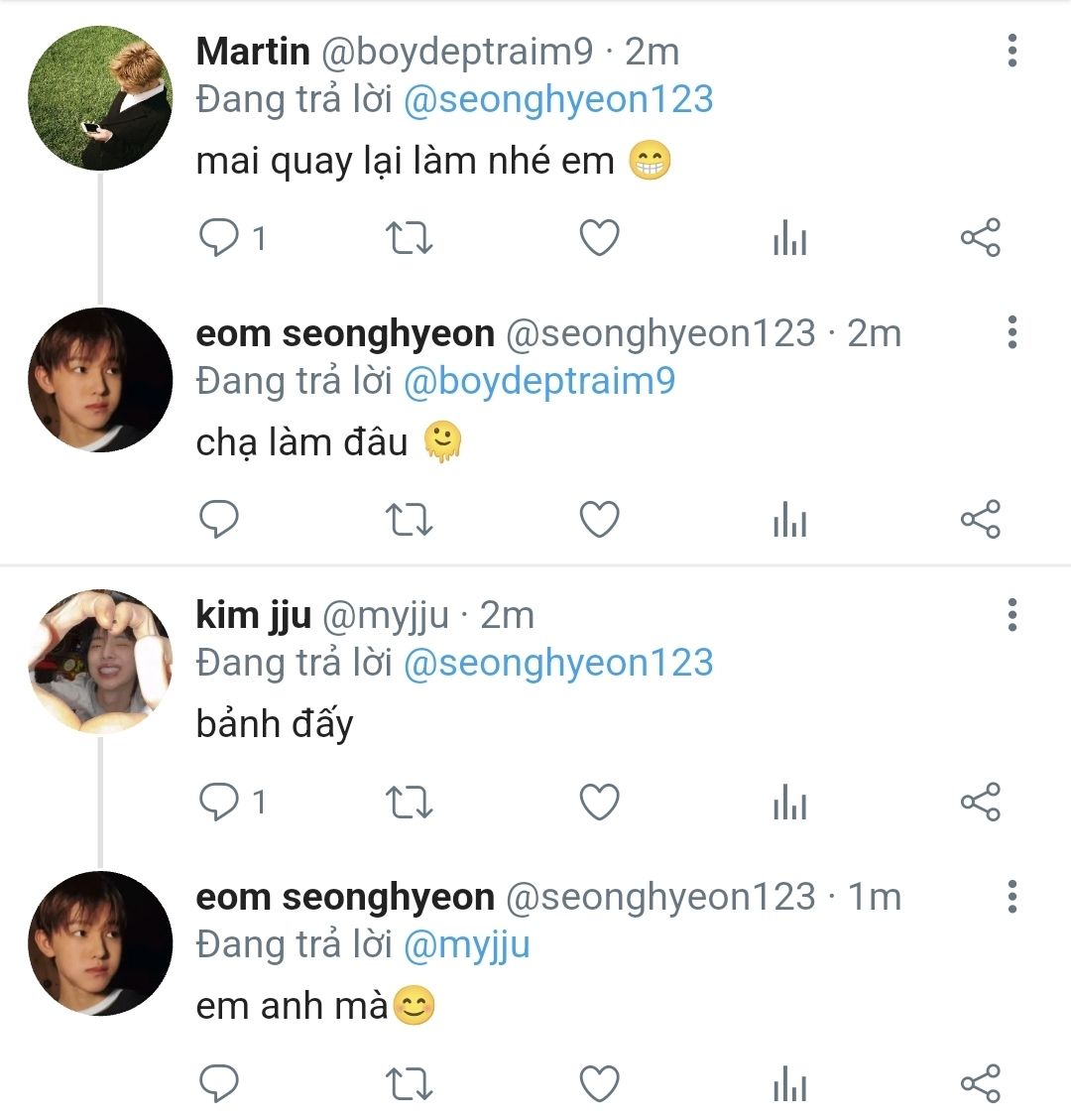
Task: Open more options on "chạ làm đâu" tweet
Action: (1011, 332)
